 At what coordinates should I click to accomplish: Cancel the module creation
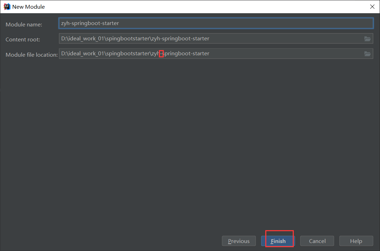click(x=317, y=241)
